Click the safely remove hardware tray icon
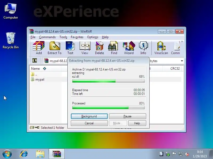The width and height of the screenshot is (213, 159). (168, 154)
